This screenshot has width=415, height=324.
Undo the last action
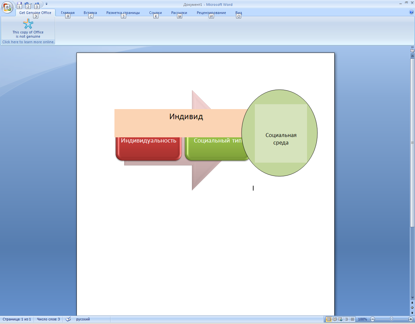[x=27, y=4]
